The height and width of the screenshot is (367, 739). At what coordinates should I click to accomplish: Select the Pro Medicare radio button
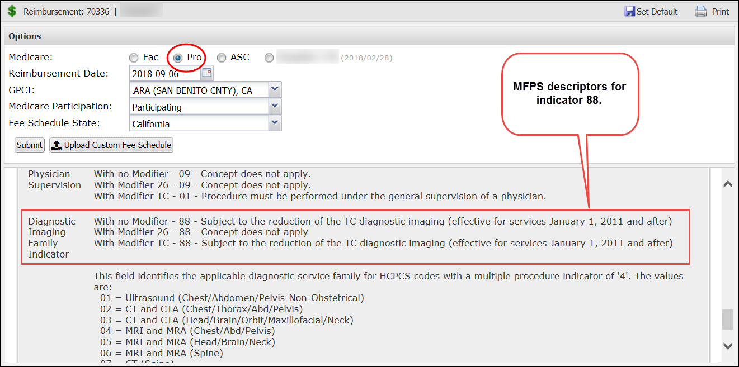(178, 58)
